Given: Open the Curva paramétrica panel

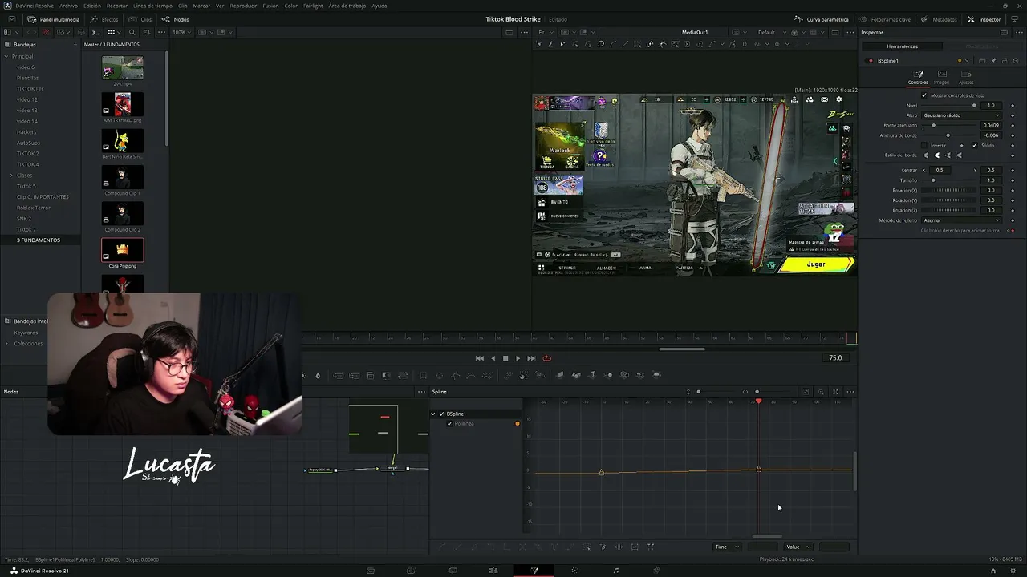Looking at the screenshot, I should 822,19.
